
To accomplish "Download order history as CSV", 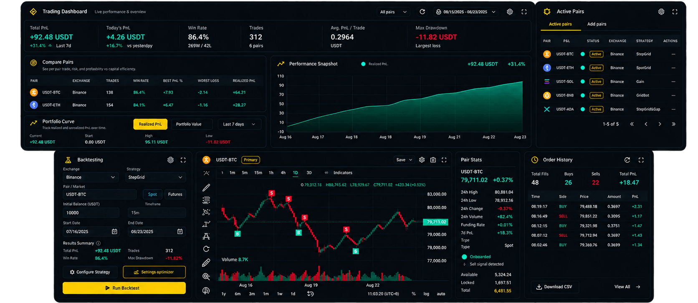I will click(x=554, y=287).
